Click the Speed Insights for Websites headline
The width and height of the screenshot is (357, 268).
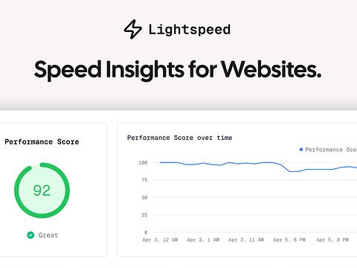click(x=178, y=70)
